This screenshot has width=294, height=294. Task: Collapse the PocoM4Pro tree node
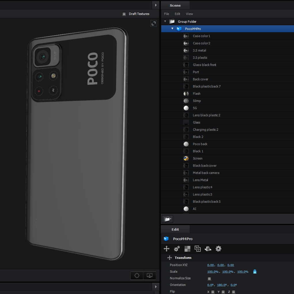click(x=172, y=29)
